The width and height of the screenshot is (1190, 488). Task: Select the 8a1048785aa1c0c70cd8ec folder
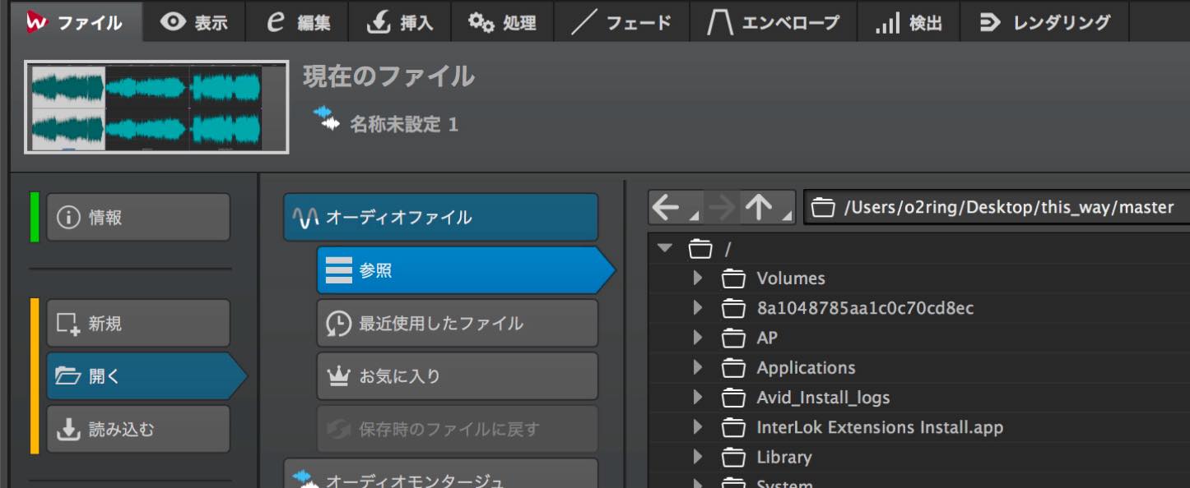pos(918,308)
